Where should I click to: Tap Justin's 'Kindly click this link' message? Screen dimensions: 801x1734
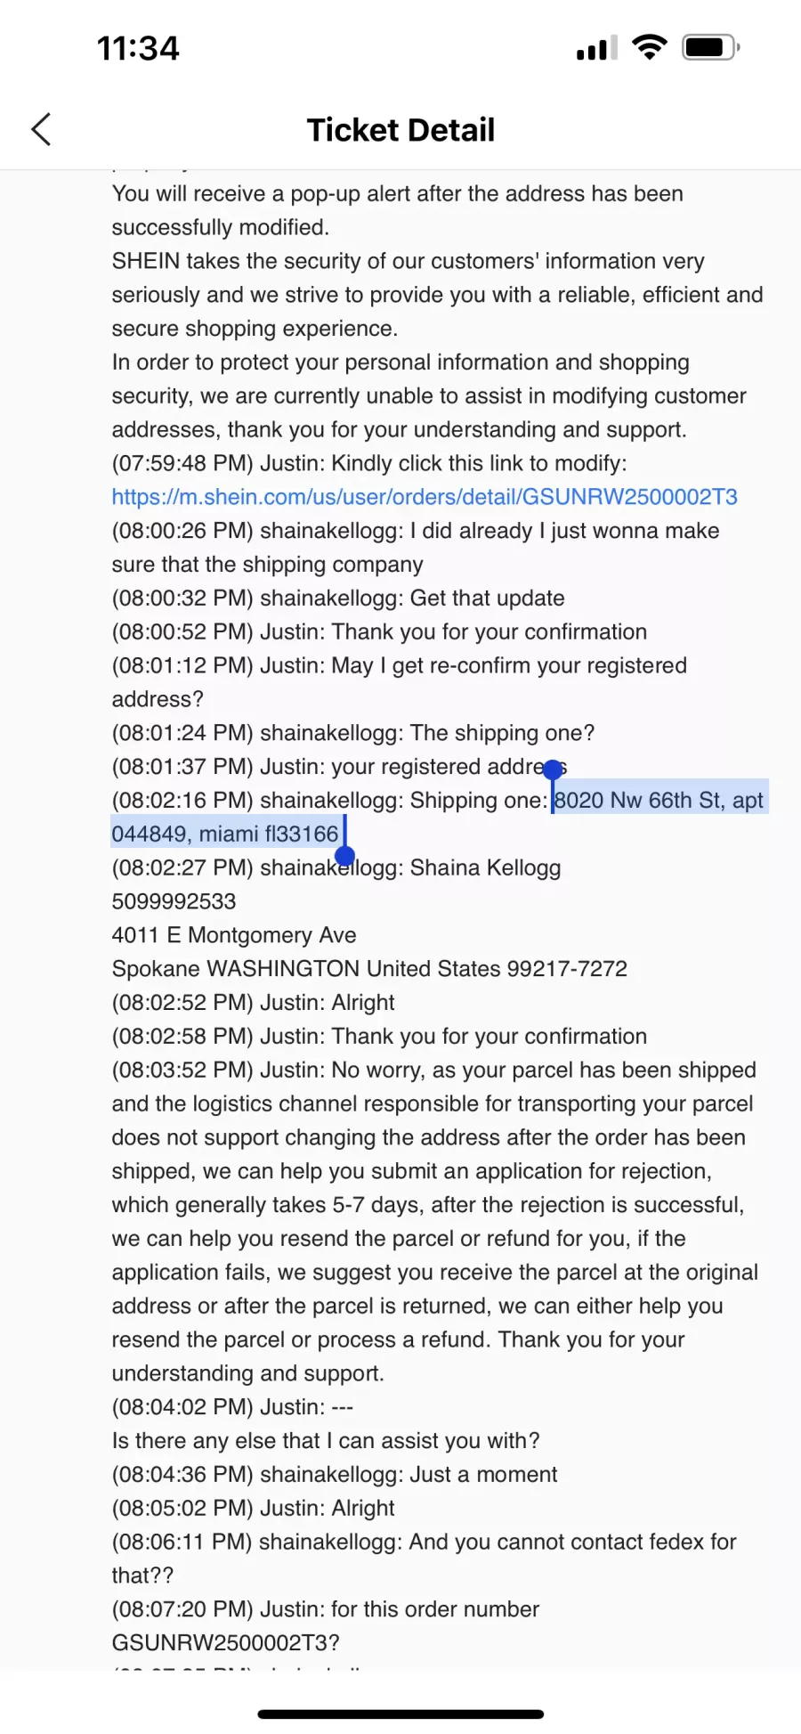click(x=369, y=463)
